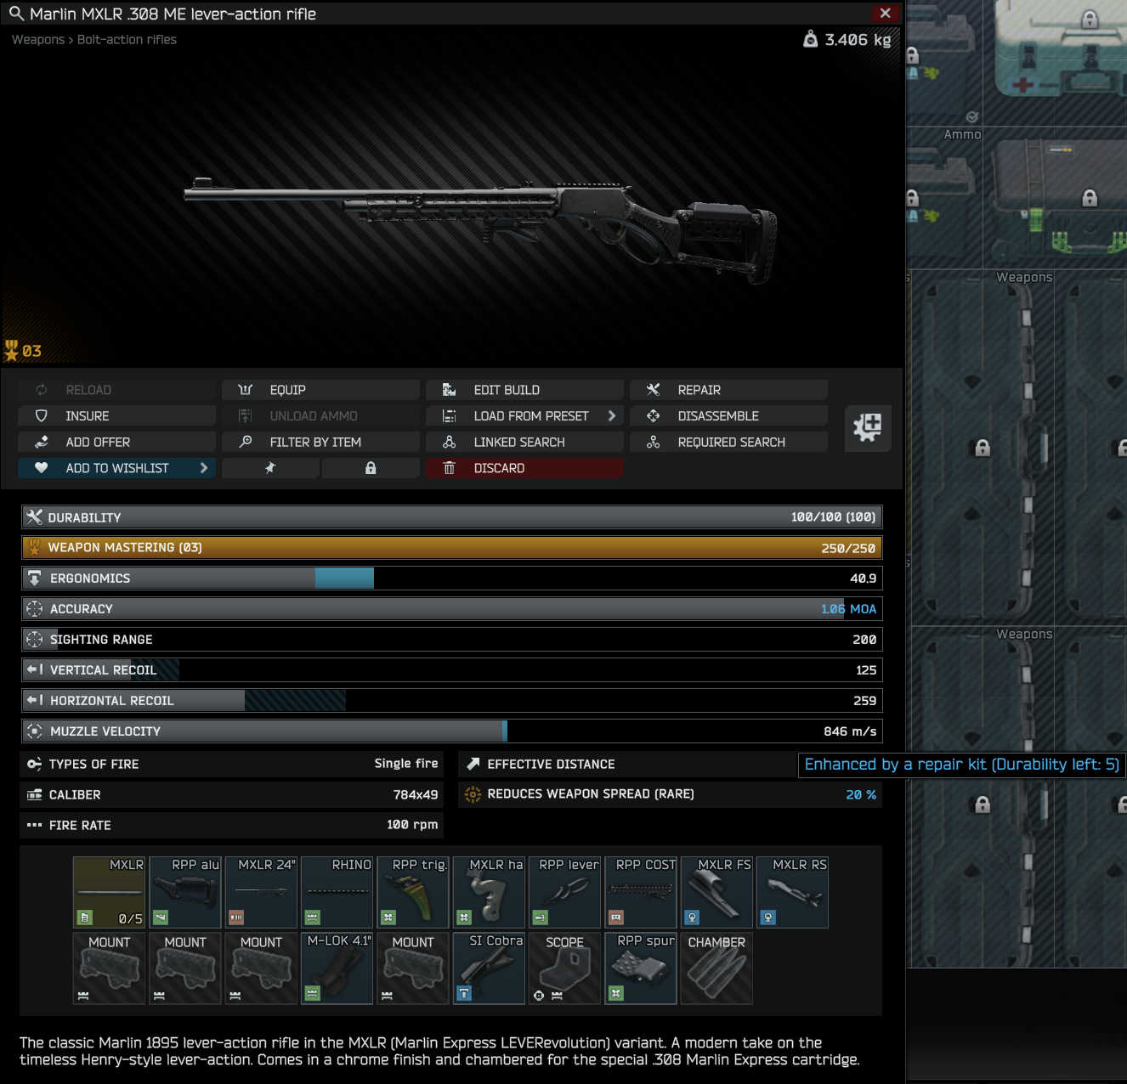Click the rifle description paragraph
The width and height of the screenshot is (1127, 1084).
click(x=439, y=1051)
